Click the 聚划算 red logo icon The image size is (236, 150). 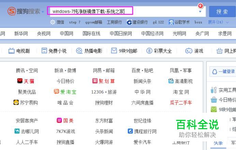coord(95,81)
